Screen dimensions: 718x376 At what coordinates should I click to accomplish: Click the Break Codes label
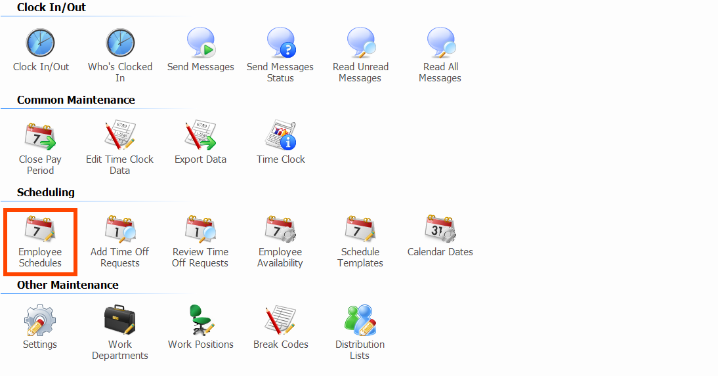pyautogui.click(x=281, y=345)
